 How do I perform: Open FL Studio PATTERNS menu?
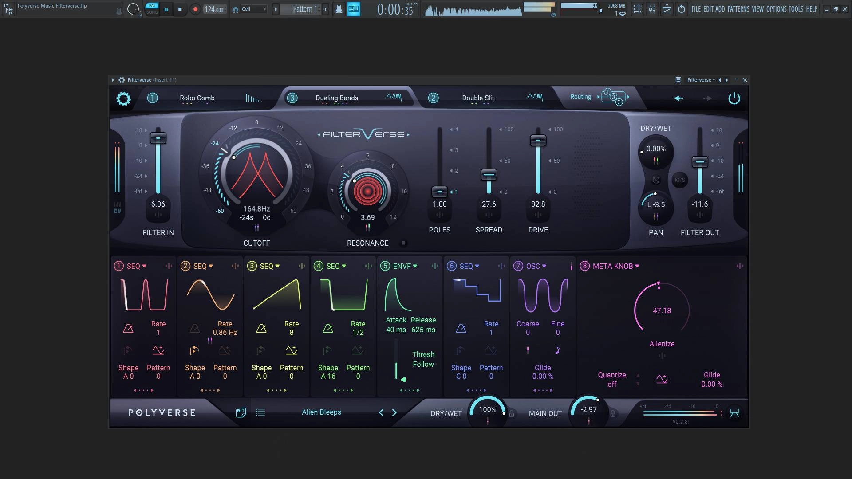click(x=739, y=9)
